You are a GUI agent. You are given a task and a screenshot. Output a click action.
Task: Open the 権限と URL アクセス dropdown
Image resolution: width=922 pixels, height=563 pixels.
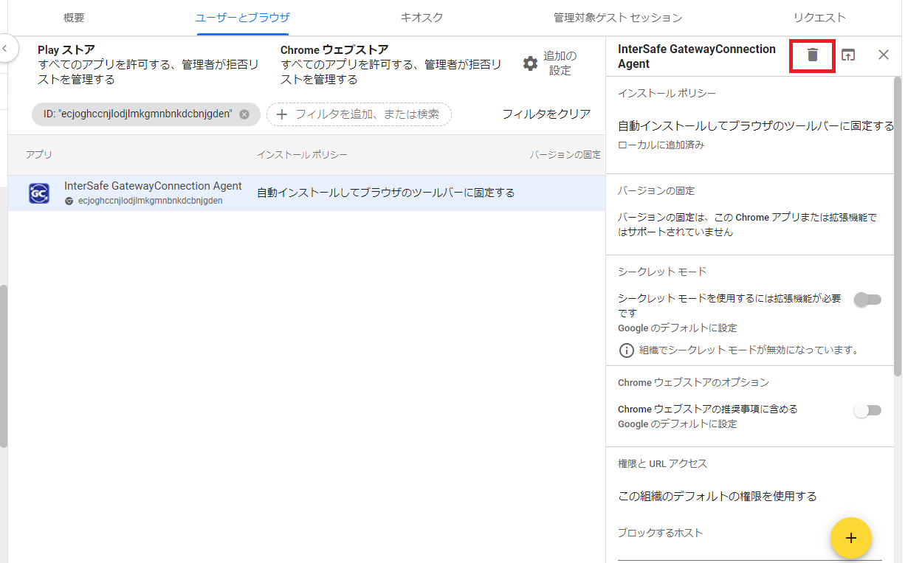click(718, 496)
